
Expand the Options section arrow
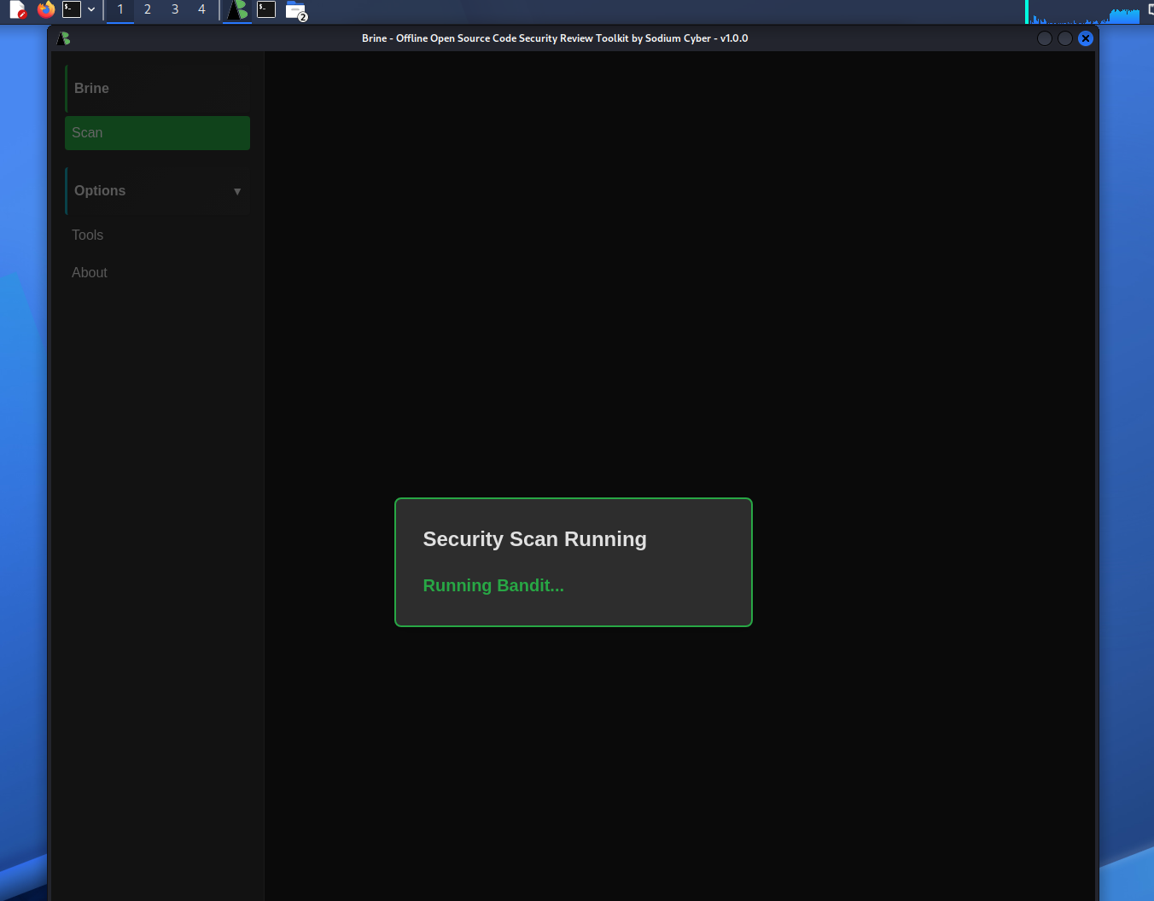[237, 191]
